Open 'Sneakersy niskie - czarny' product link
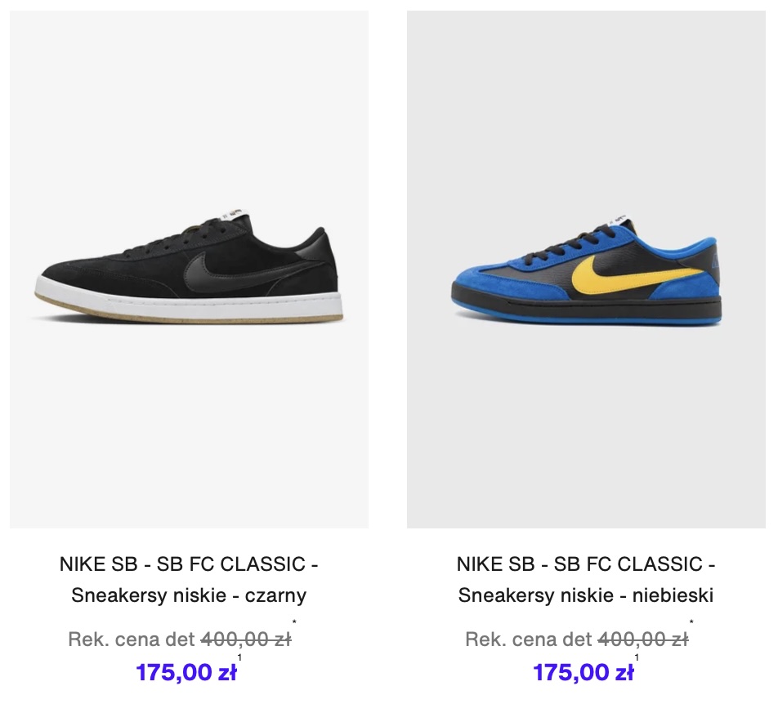 coord(189,595)
